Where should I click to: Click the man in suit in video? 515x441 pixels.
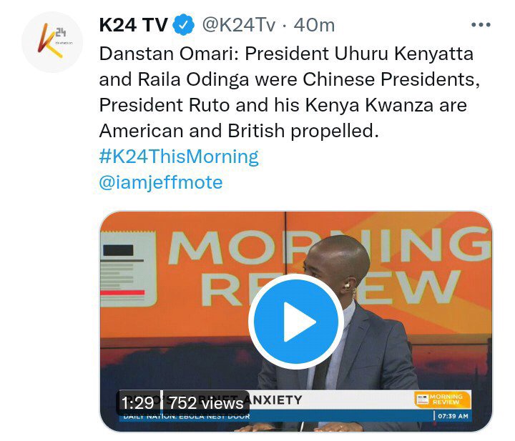coord(338,333)
